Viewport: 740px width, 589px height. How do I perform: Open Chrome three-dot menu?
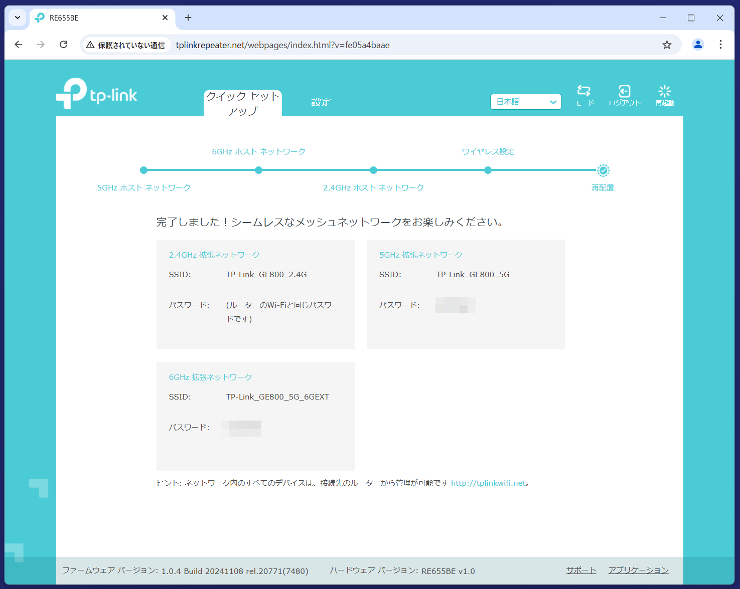(720, 45)
